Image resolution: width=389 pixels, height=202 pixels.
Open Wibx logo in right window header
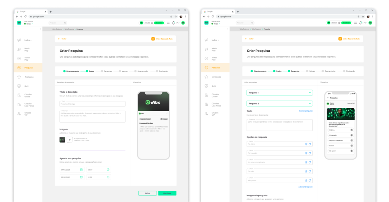coord(206,23)
